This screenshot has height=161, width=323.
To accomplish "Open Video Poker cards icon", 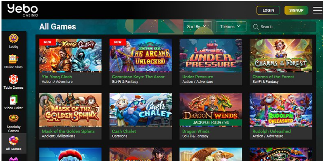I will pyautogui.click(x=13, y=100).
